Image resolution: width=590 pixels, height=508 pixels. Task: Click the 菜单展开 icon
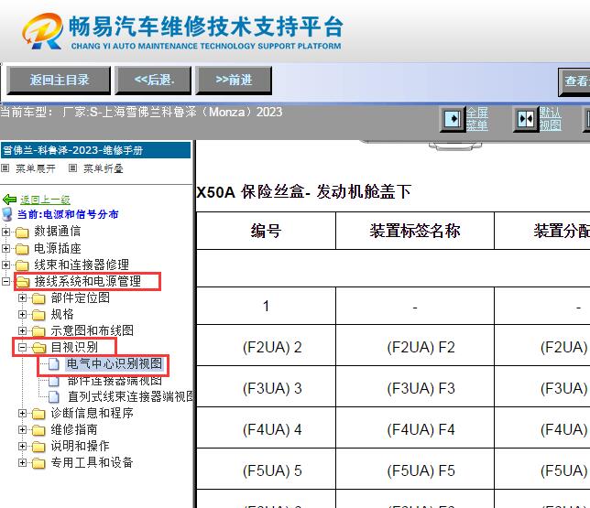(x=5, y=168)
